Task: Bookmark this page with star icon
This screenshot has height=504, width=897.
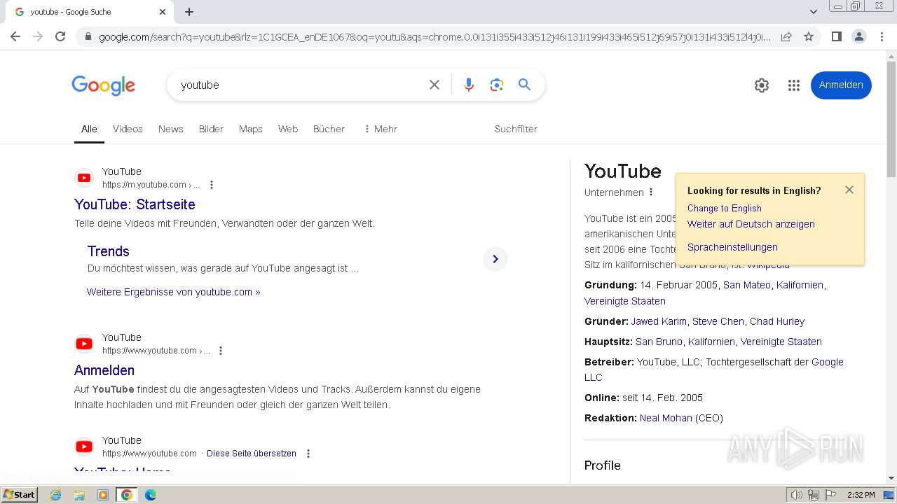Action: 809,36
